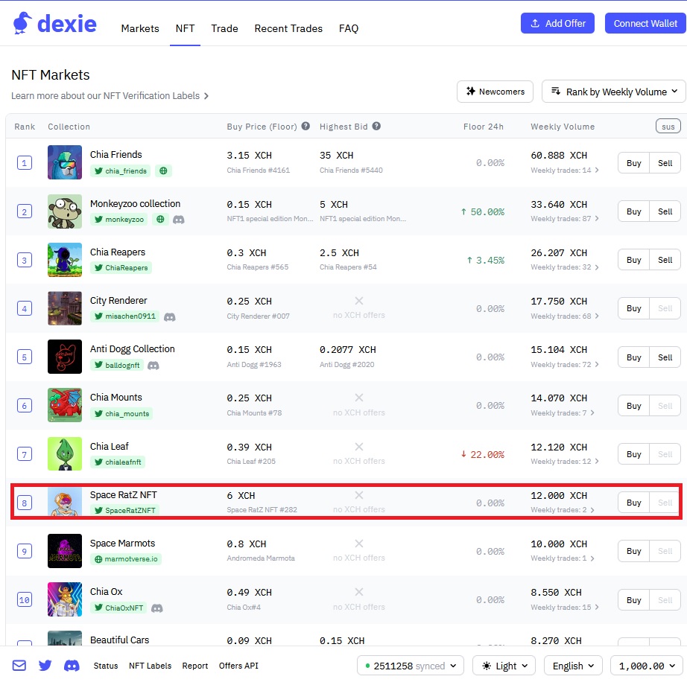
Task: Open the Light theme dropdown
Action: pyautogui.click(x=504, y=666)
